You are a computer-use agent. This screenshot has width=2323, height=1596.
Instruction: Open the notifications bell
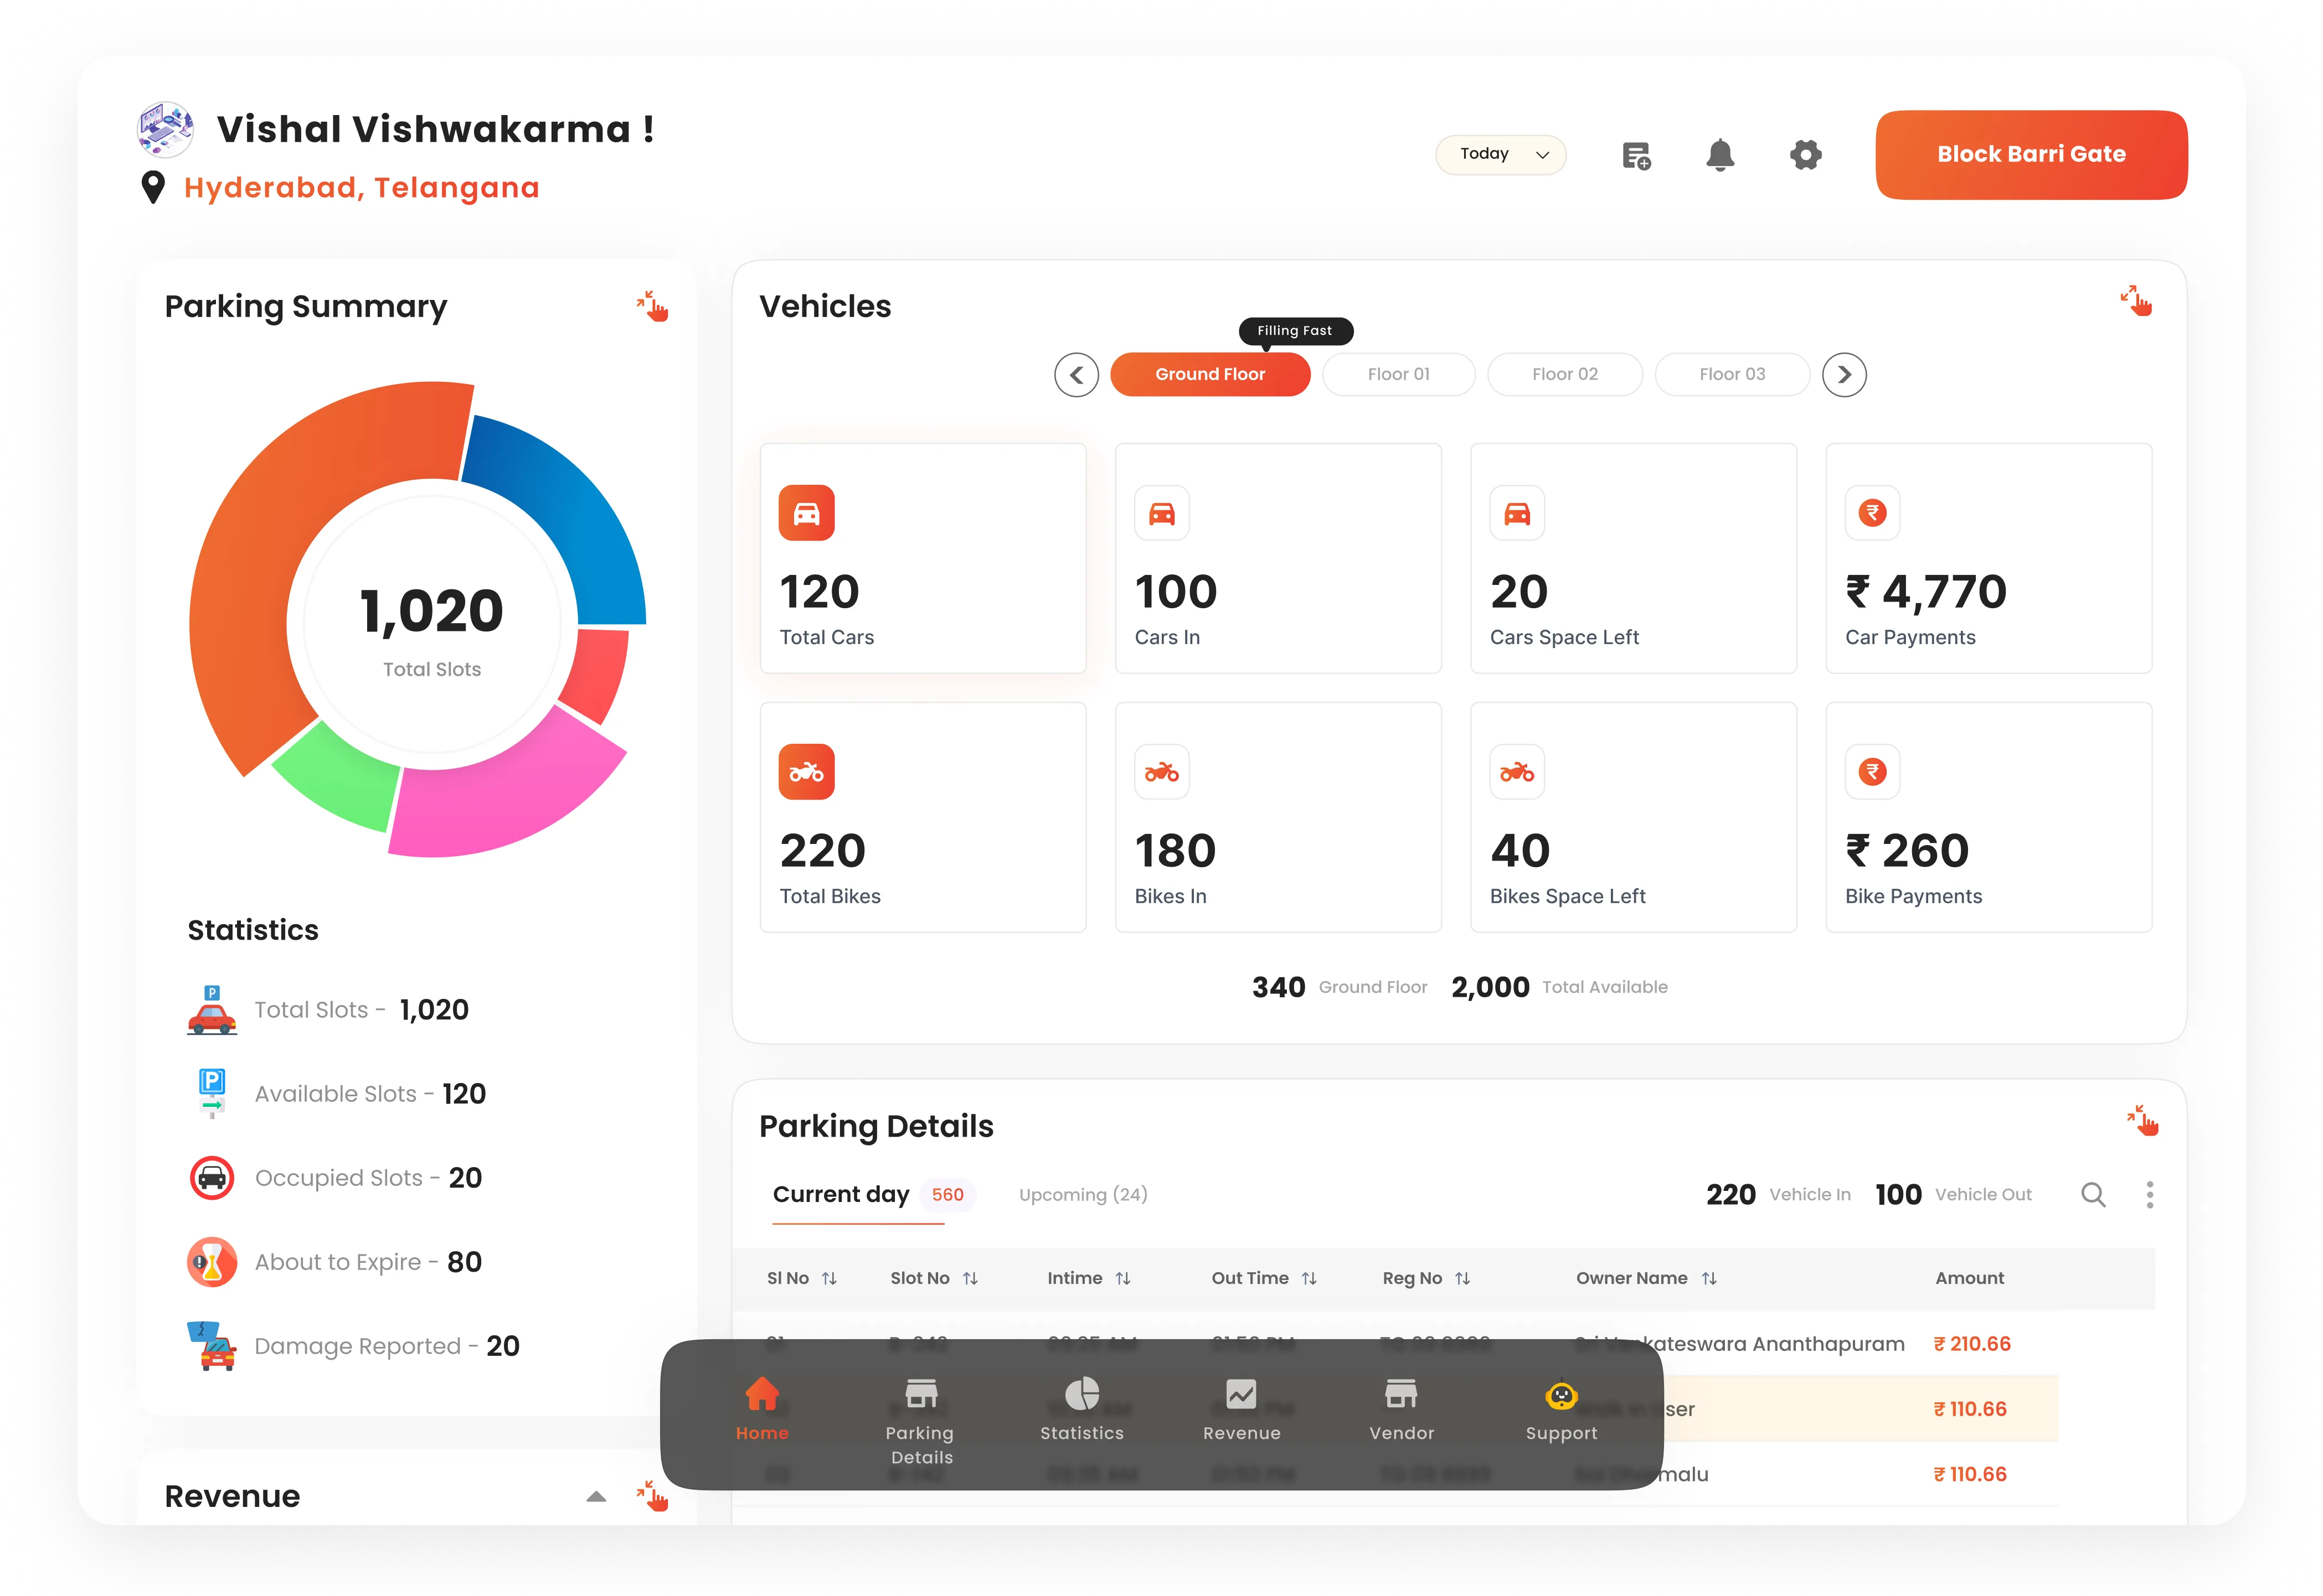click(1721, 154)
